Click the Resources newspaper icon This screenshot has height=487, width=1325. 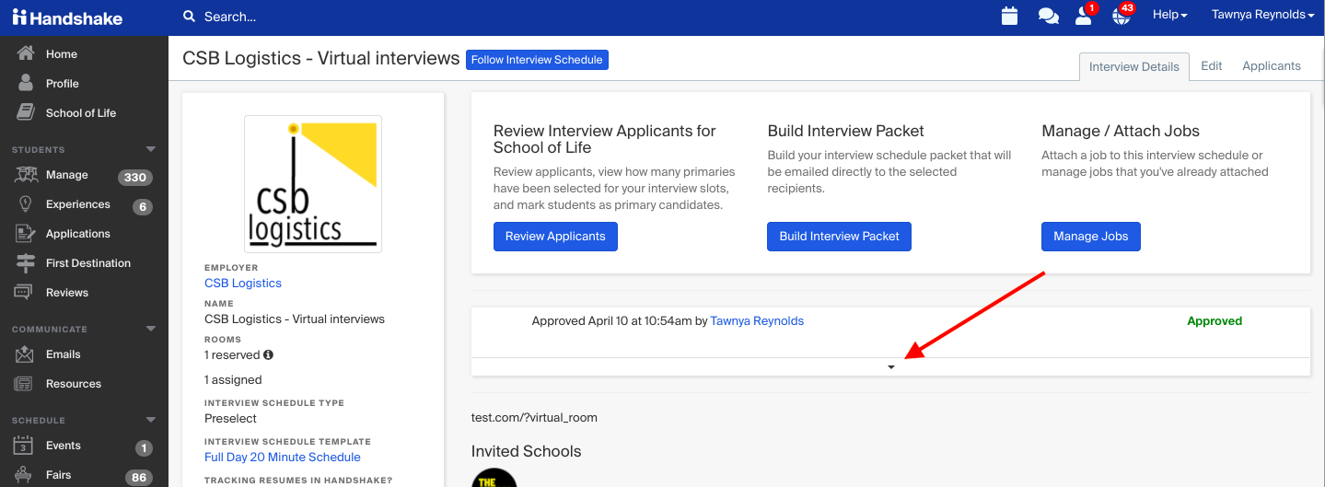coord(25,384)
